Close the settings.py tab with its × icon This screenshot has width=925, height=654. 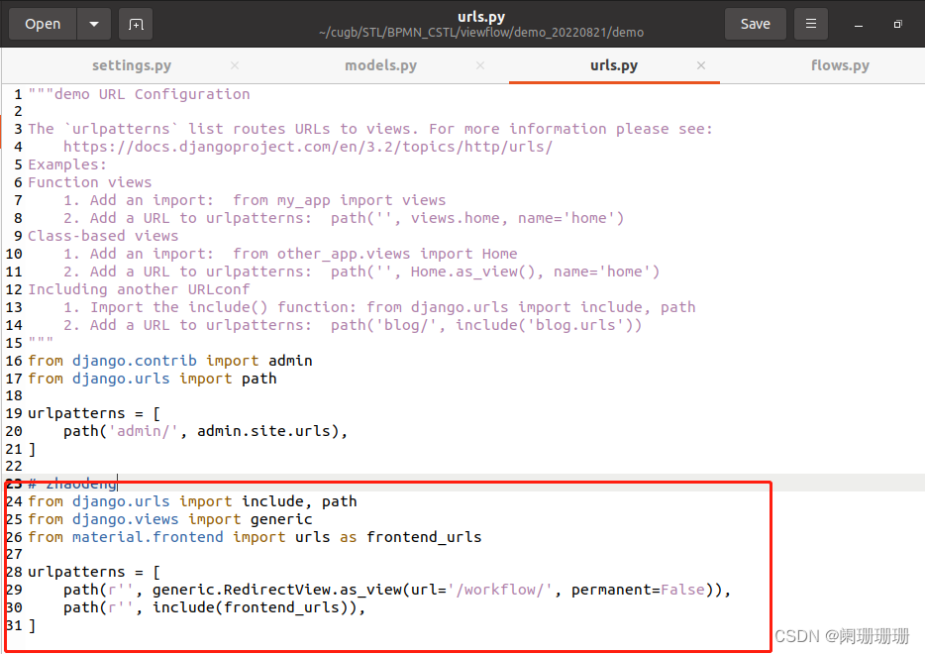234,65
